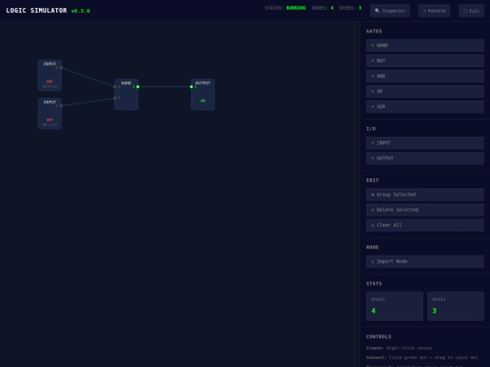This screenshot has height=367, width=490.
Task: Add an INPUT node from I/O section
Action: (425, 143)
